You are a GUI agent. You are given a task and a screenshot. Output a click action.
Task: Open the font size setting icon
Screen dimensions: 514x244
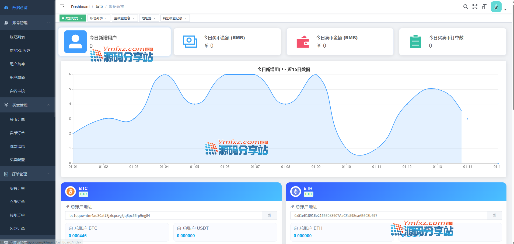click(484, 7)
